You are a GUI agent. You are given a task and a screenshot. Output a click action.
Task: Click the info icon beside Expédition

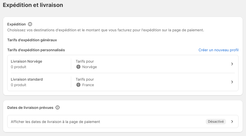30,24
